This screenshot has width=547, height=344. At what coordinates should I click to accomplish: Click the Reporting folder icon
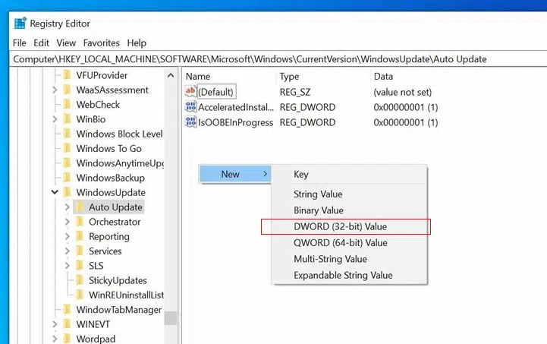[80, 236]
